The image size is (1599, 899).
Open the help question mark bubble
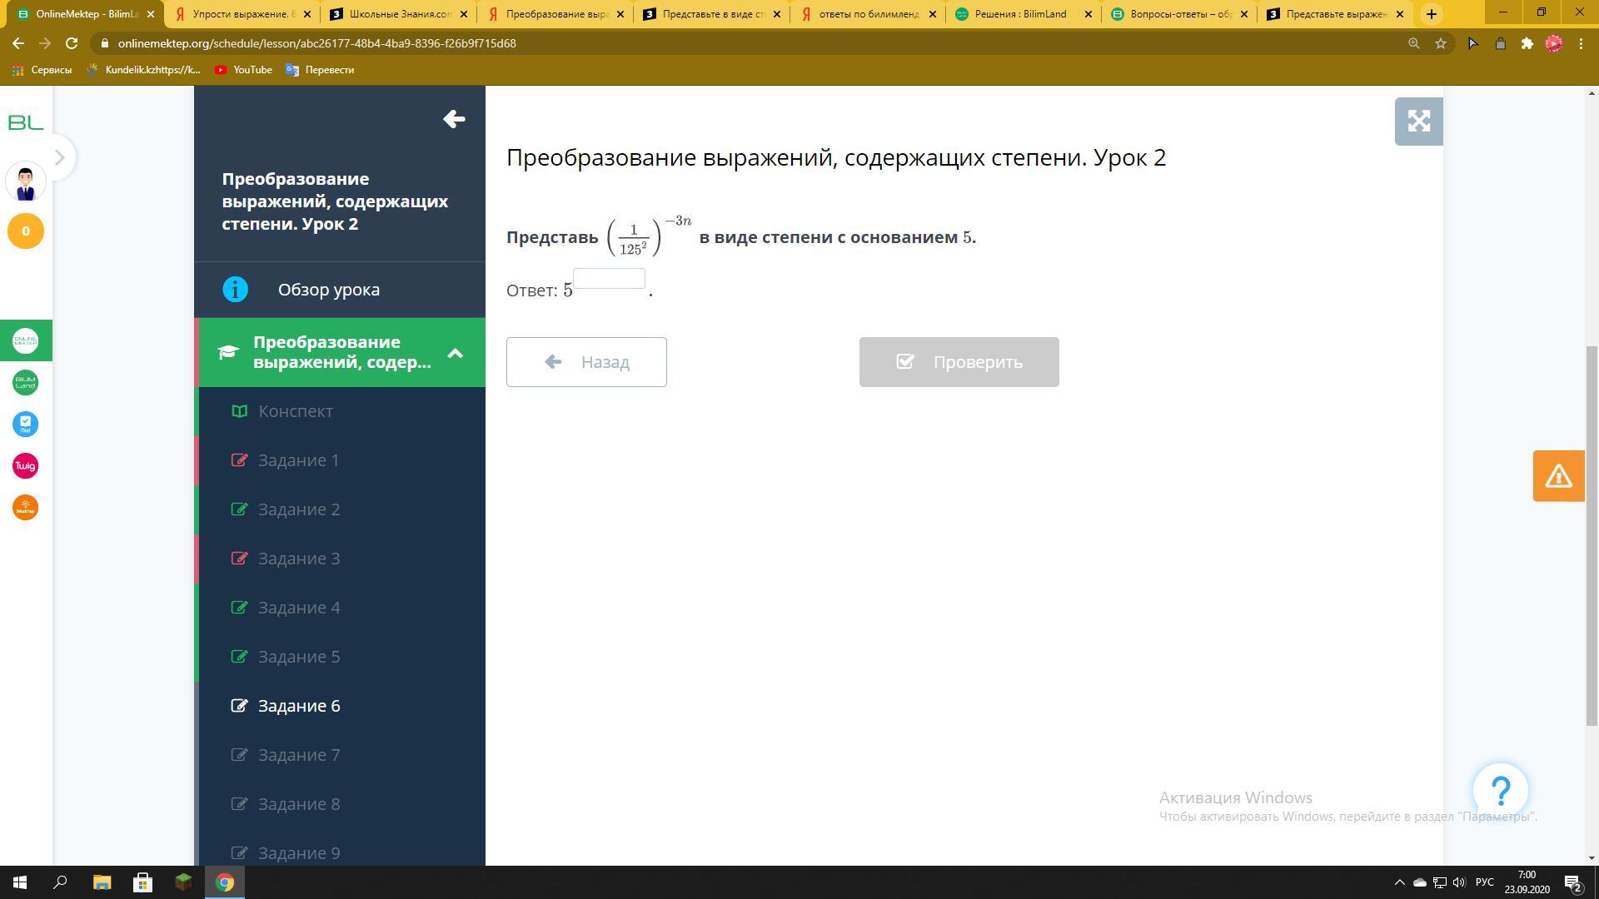1500,790
